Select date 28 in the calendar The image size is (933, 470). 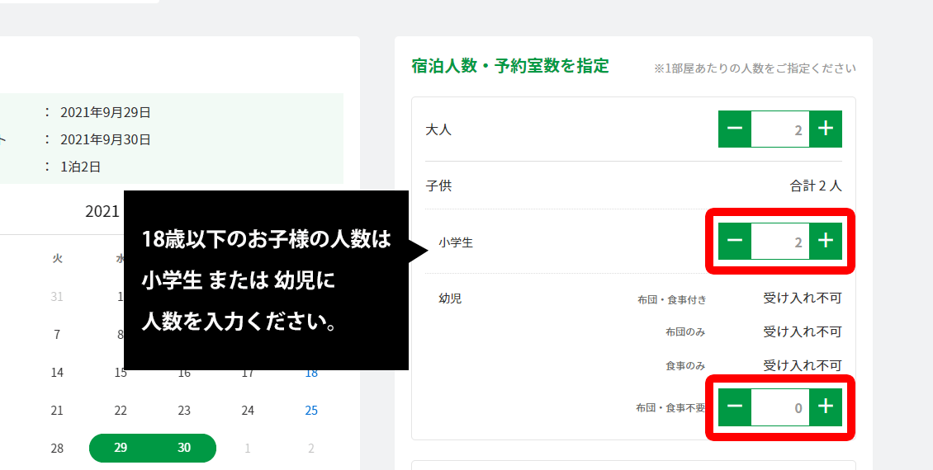click(x=57, y=448)
